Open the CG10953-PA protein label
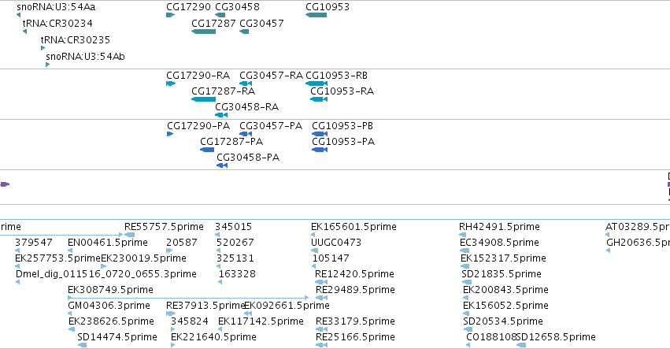The width and height of the screenshot is (670, 349). point(343,142)
